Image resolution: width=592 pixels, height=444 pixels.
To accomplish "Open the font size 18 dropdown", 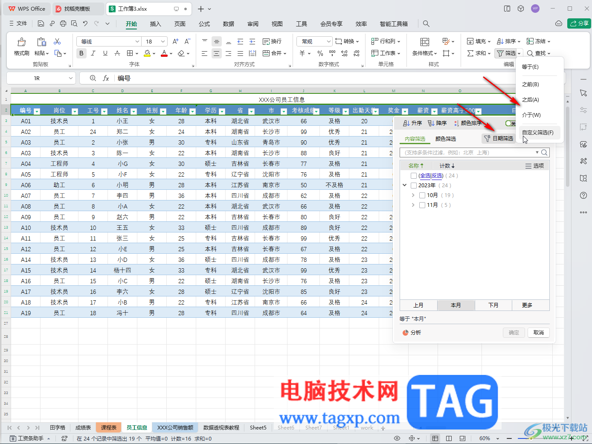I will (163, 41).
